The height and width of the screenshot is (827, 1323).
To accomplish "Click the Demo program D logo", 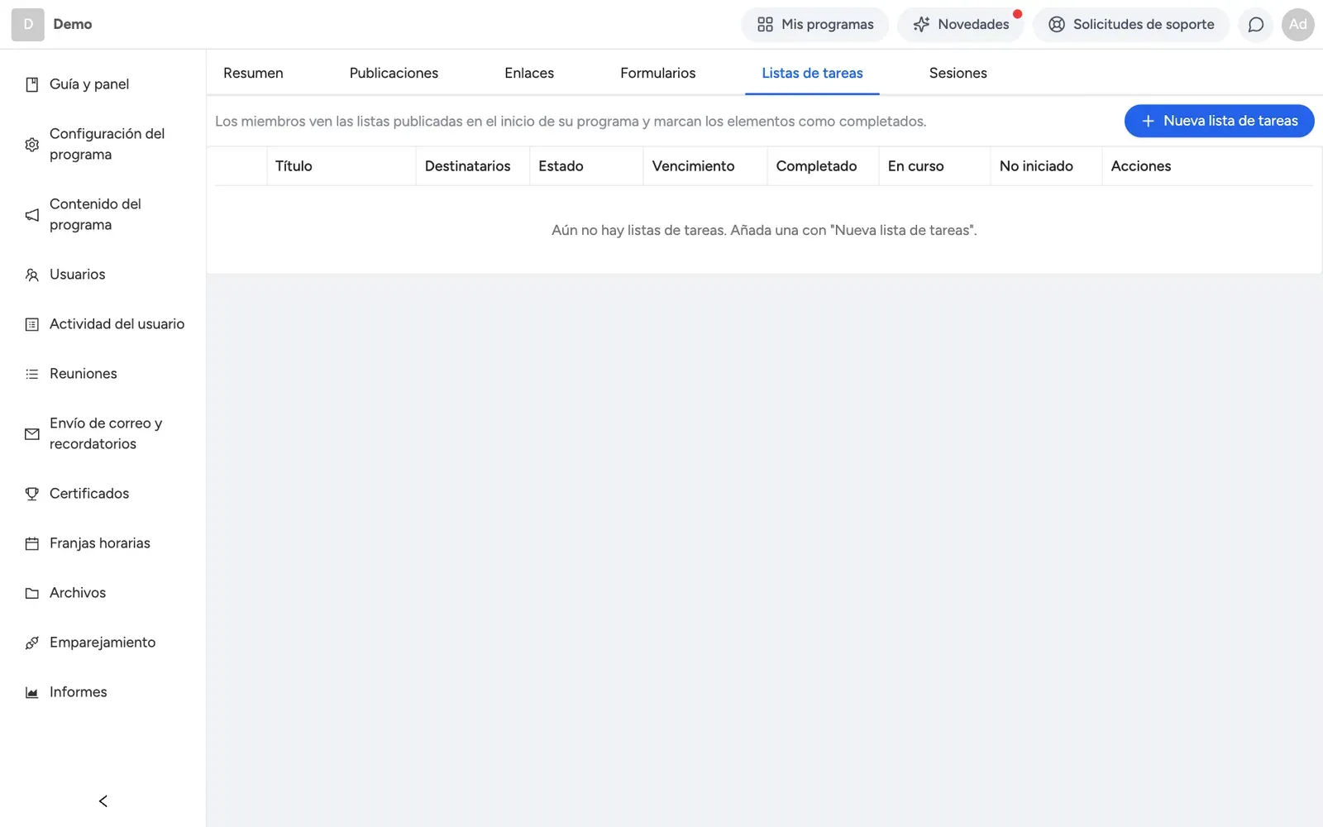I will pyautogui.click(x=27, y=25).
